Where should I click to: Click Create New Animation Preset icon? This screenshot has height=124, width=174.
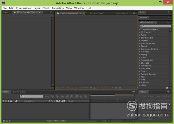pyautogui.click(x=167, y=88)
